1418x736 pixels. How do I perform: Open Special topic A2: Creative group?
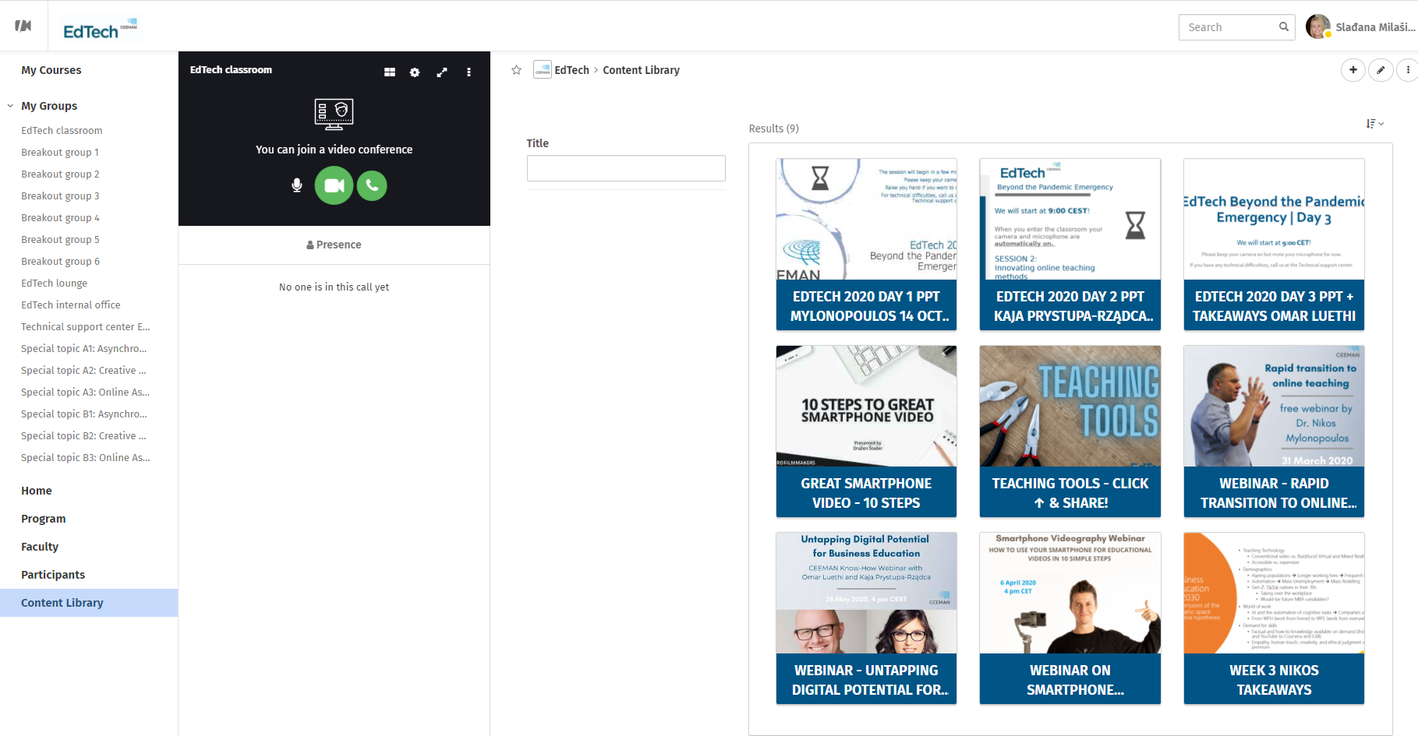click(83, 371)
